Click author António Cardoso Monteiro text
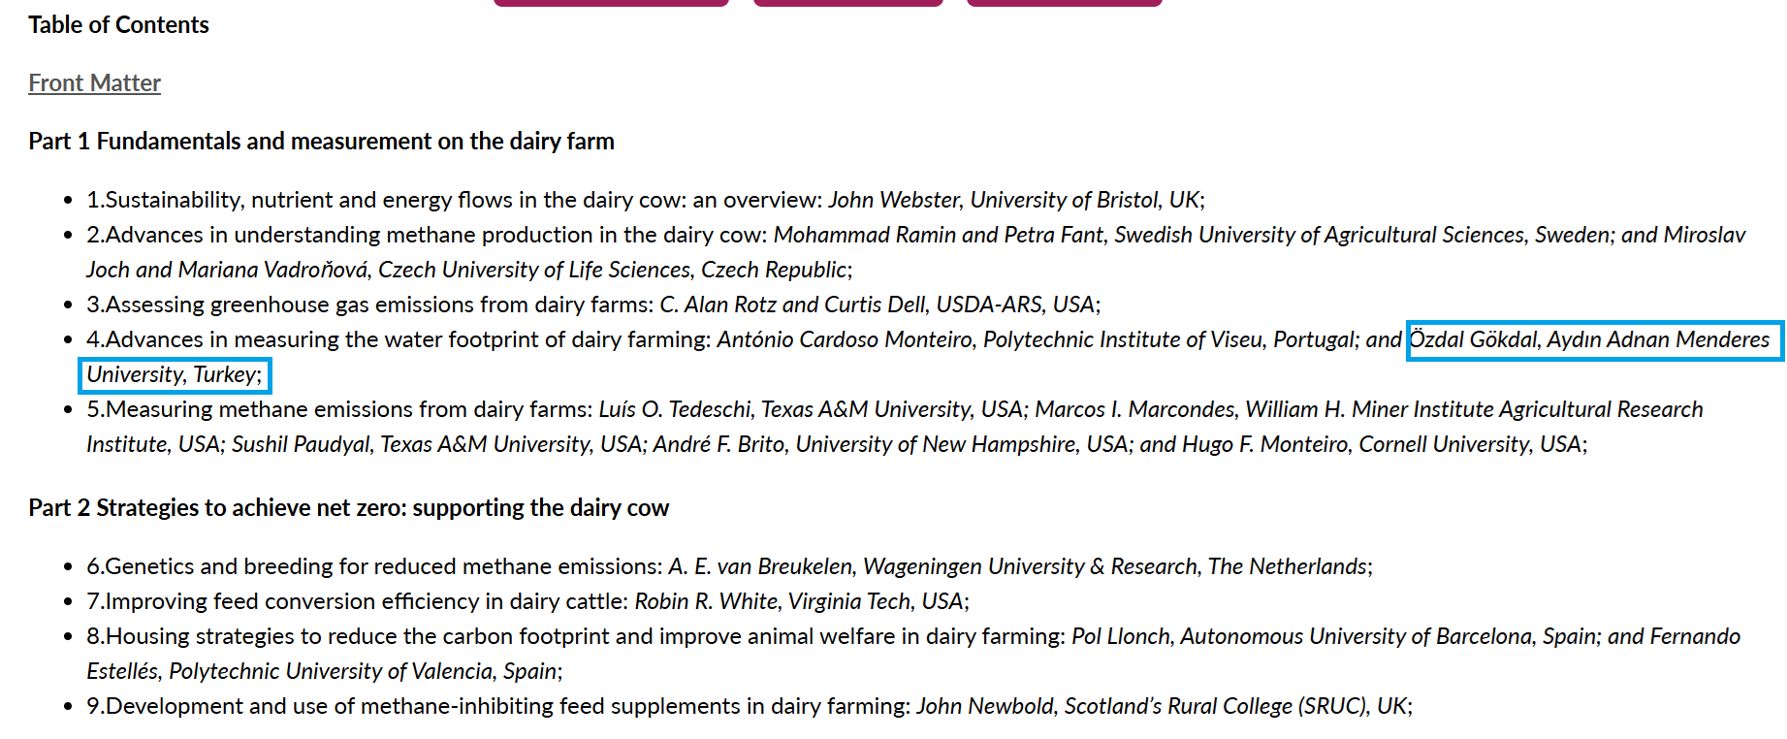Viewport: 1787px width, 739px height. [844, 339]
